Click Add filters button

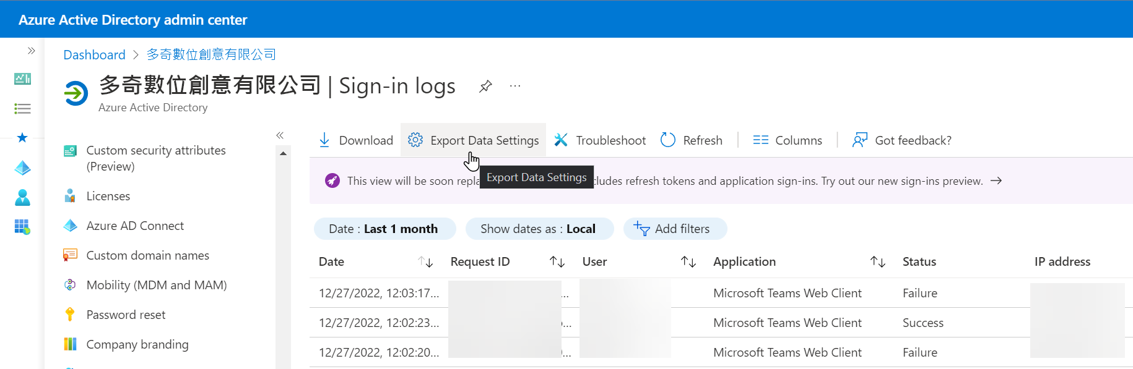pyautogui.click(x=675, y=229)
